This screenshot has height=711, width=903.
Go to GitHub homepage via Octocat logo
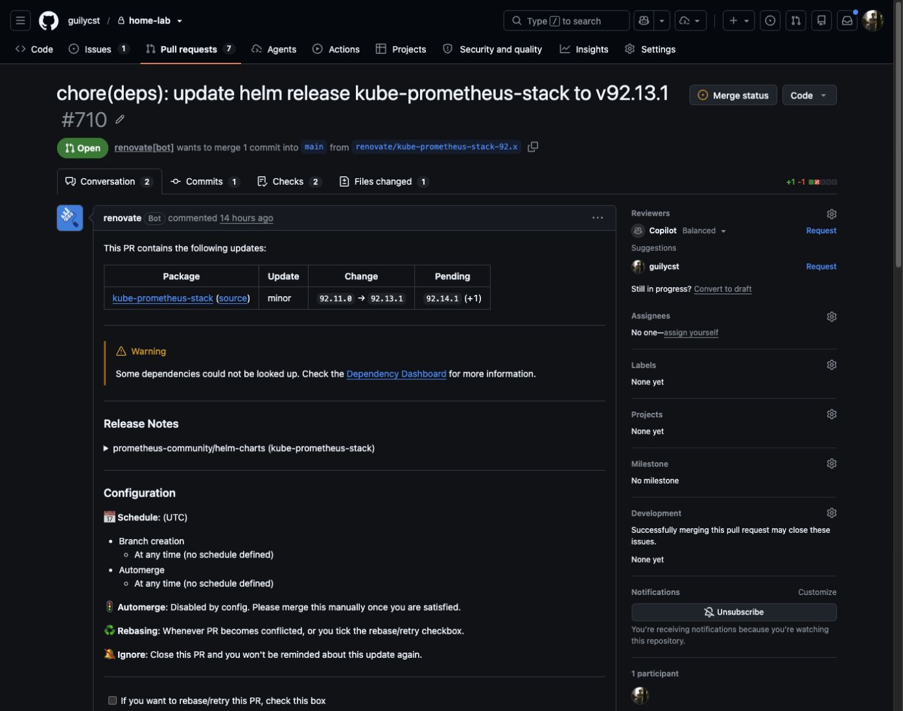tap(49, 21)
